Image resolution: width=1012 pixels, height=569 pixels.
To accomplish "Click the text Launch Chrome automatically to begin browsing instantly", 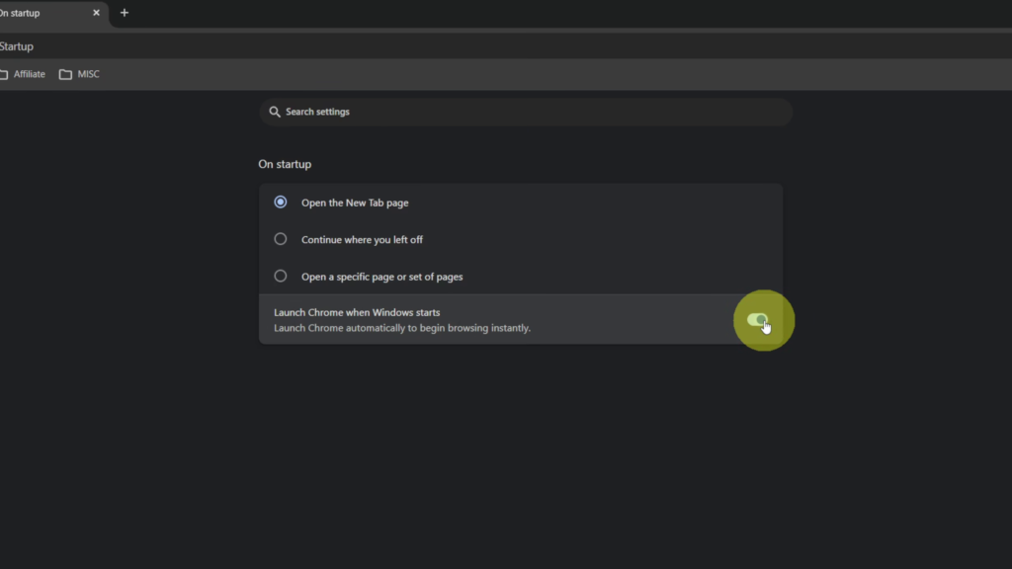I will 402,328.
